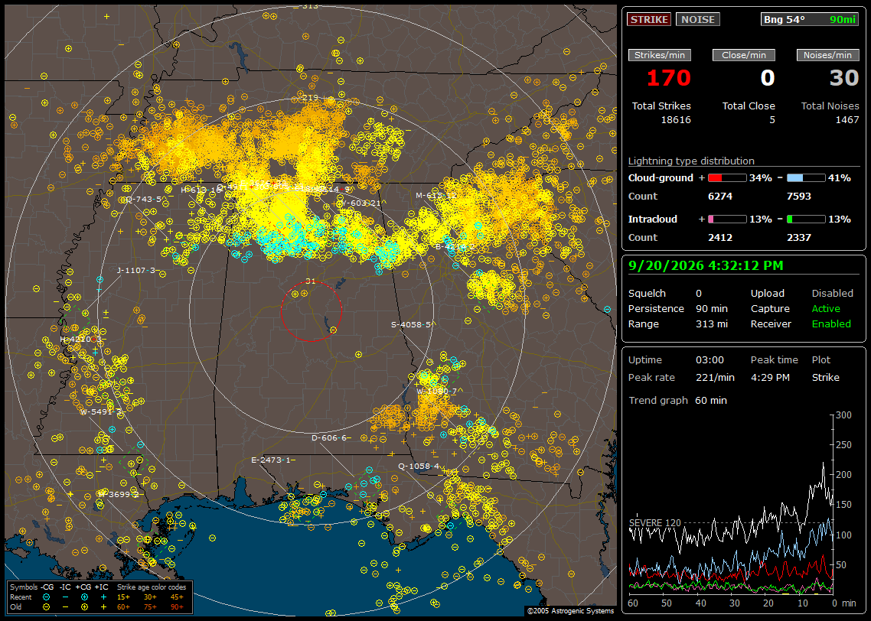
Task: Click the blue negative cloud-ground percentage bar
Action: 806,178
